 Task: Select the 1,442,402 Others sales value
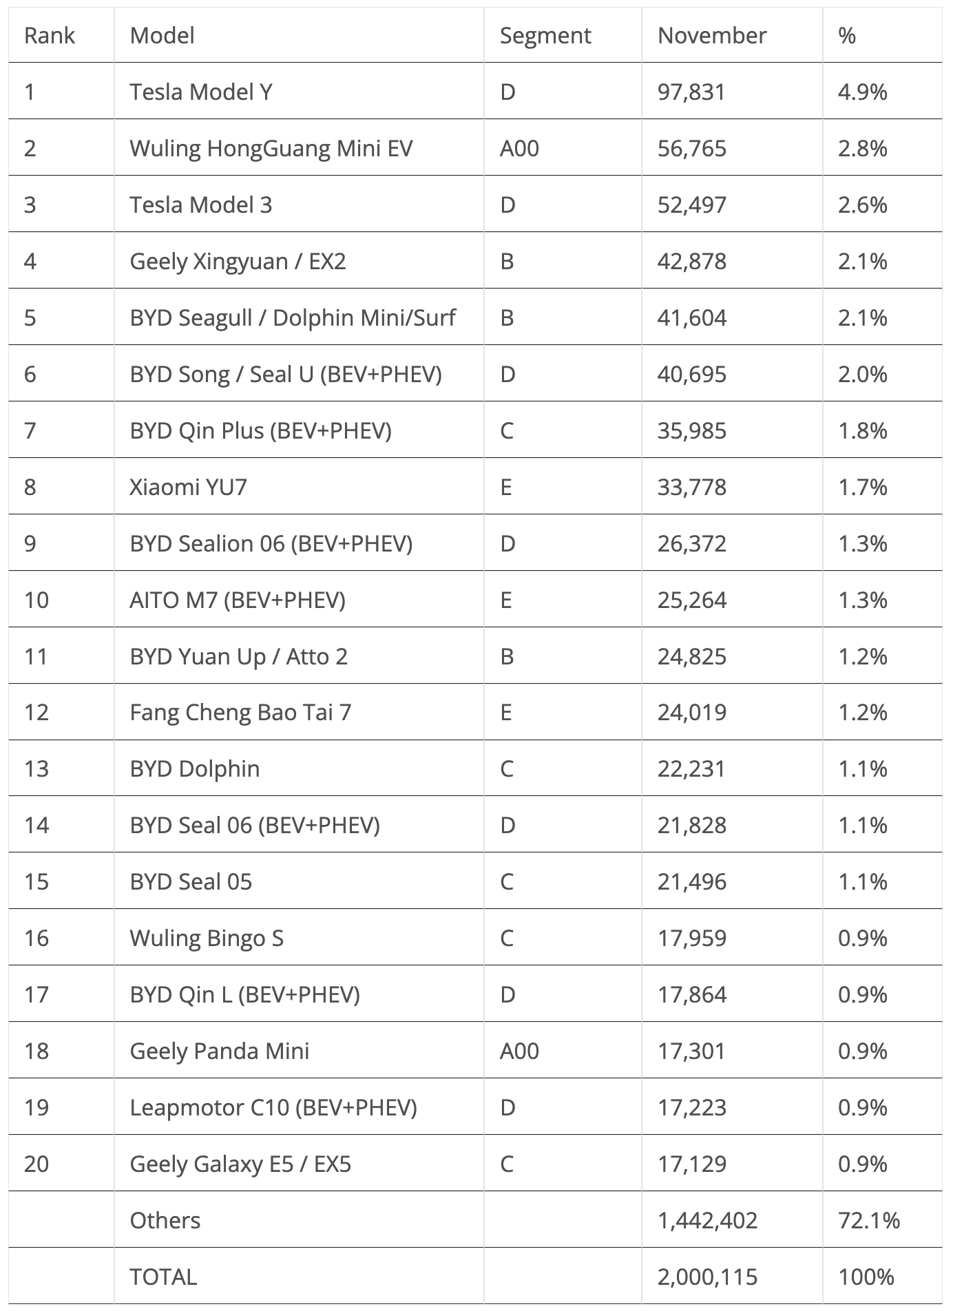point(707,1221)
